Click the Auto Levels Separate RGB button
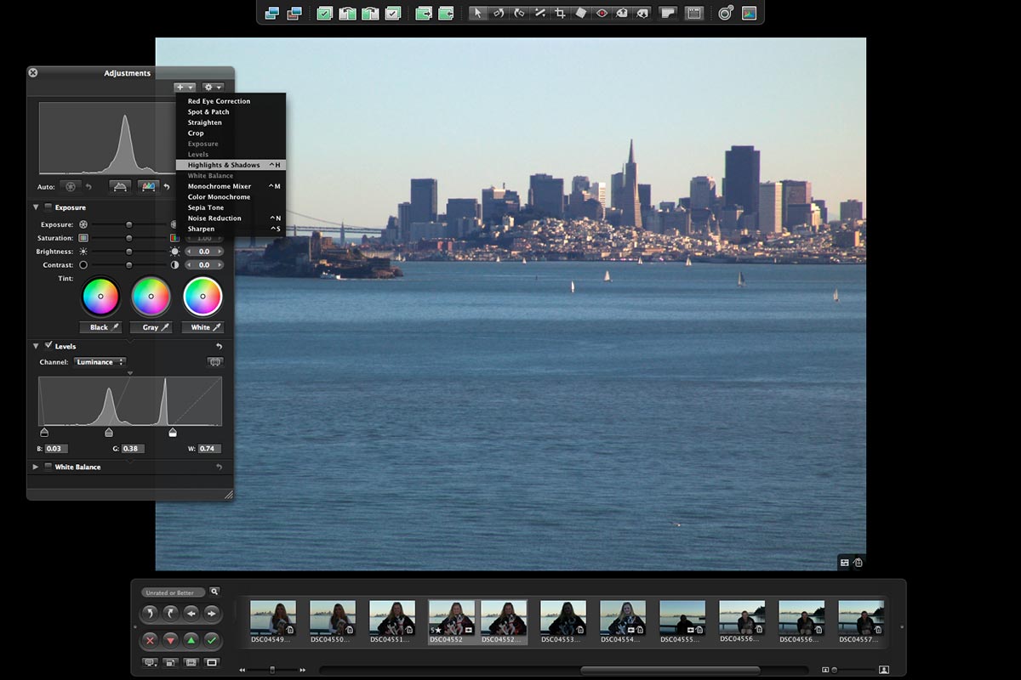This screenshot has width=1021, height=680. (x=149, y=186)
